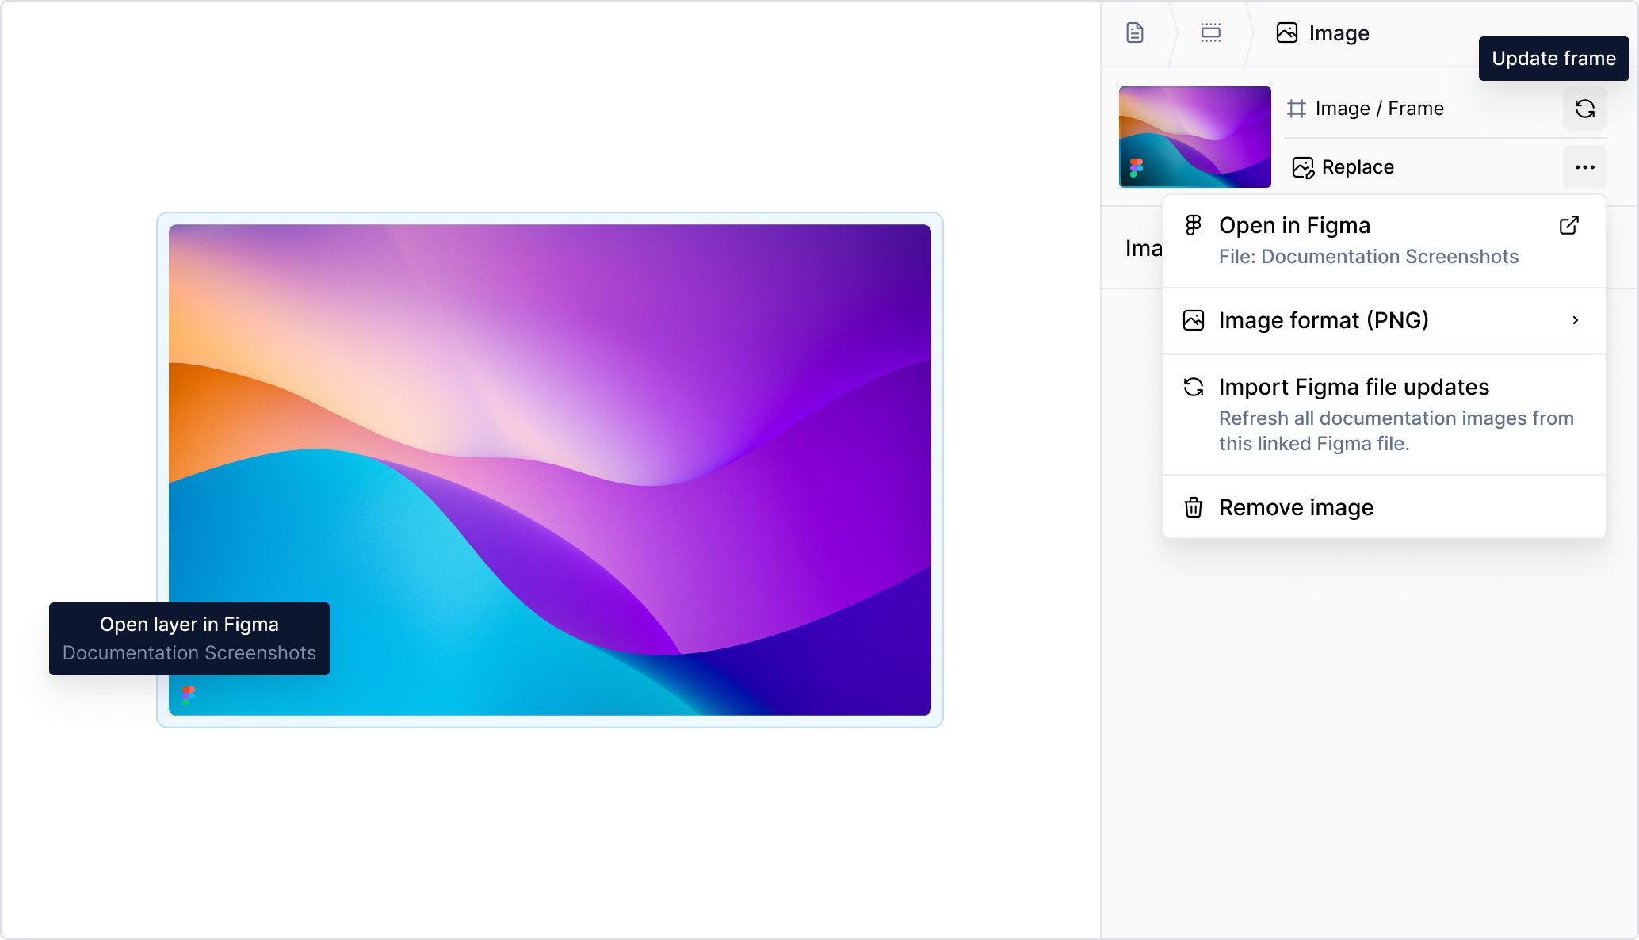Screen dimensions: 1639x940
Task: Select Import Figma file updates
Action: tap(1354, 387)
